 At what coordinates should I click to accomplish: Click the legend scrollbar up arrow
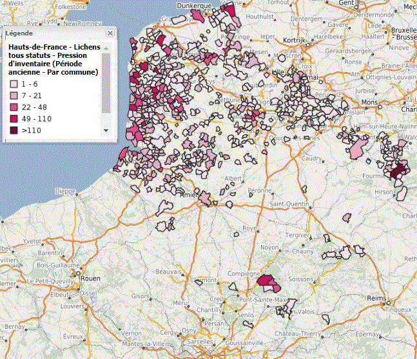point(106,48)
